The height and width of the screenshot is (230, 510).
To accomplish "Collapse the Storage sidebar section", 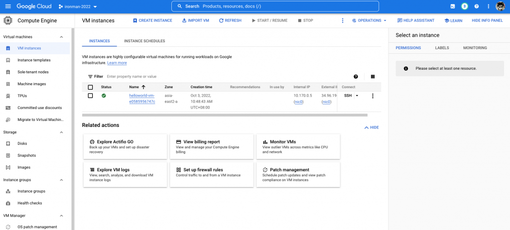I will tap(61, 132).
